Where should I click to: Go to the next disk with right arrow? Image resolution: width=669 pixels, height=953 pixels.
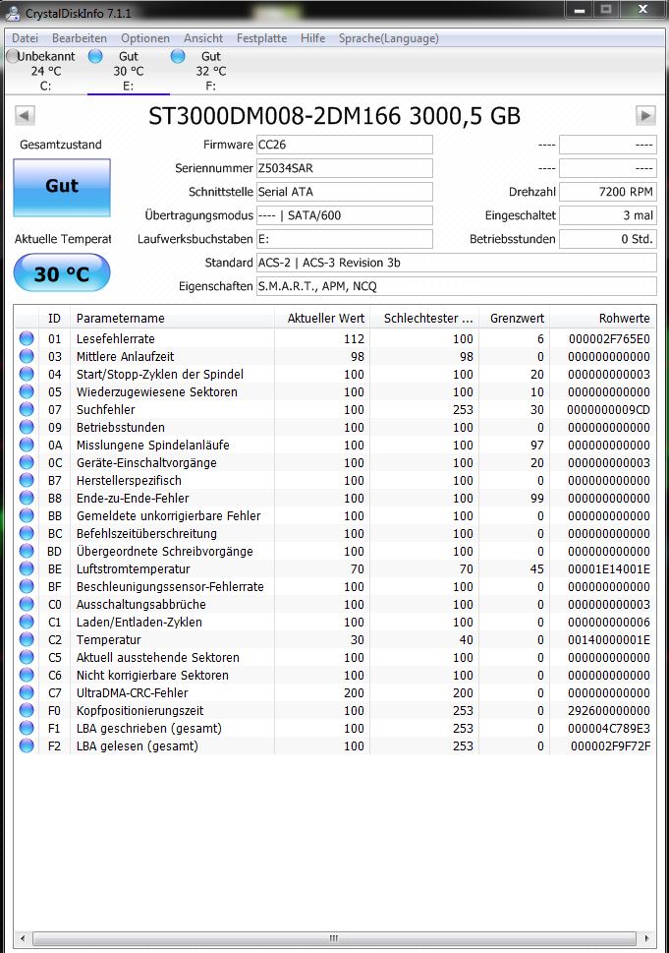pos(645,115)
